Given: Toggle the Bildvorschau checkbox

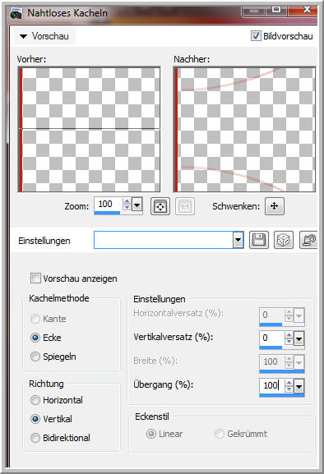Looking at the screenshot, I should tap(256, 36).
